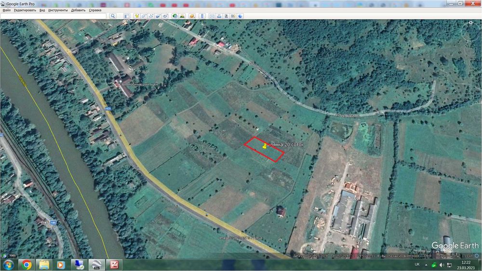Select the Add Image Overlay tool

click(x=158, y=16)
